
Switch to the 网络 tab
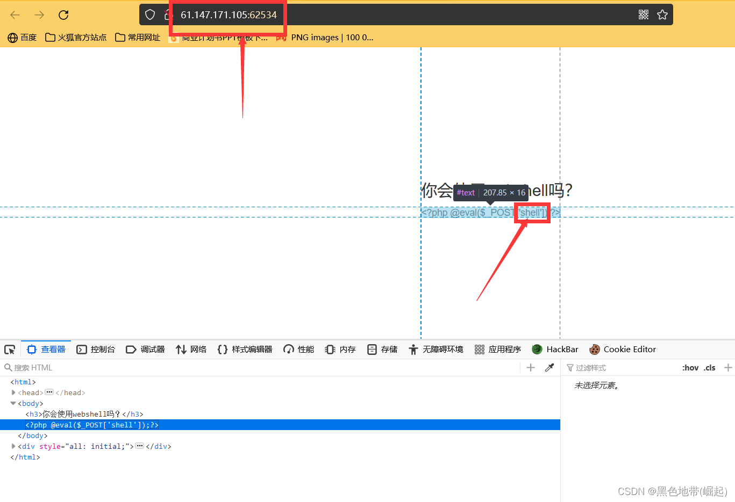click(x=191, y=349)
